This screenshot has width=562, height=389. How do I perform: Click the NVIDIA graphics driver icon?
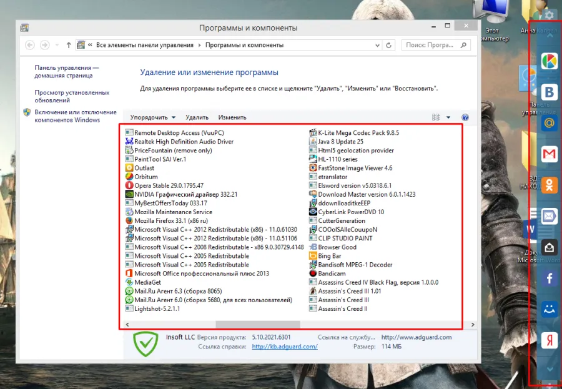[129, 194]
